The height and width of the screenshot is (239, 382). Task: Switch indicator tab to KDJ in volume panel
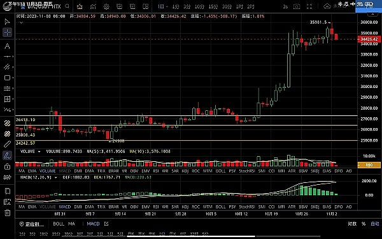point(185,171)
